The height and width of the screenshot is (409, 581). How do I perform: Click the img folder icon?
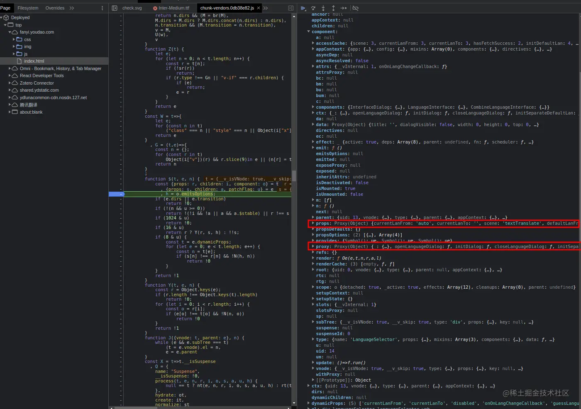[x=19, y=46]
